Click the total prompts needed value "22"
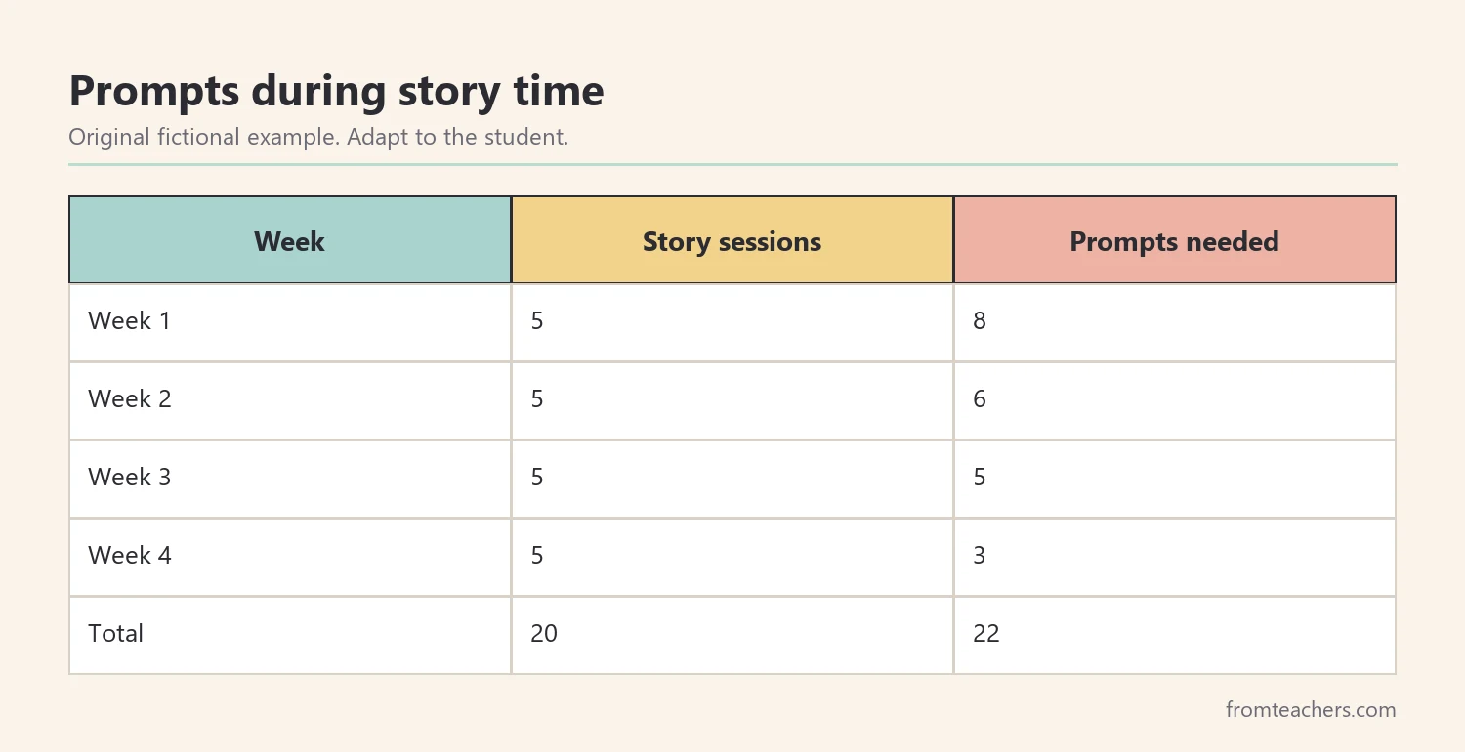The height and width of the screenshot is (752, 1465). [x=986, y=634]
